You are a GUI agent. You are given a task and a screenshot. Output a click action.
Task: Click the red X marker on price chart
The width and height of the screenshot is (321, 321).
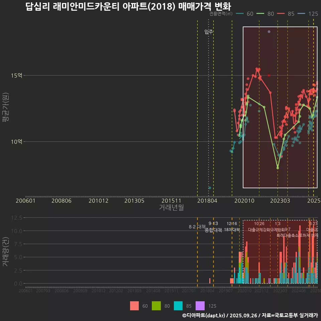click(269, 75)
